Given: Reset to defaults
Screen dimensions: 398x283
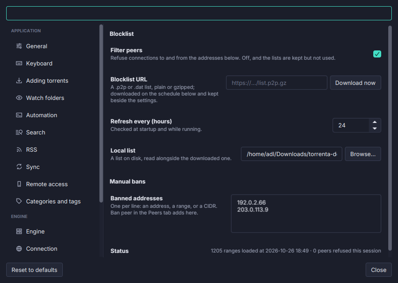Looking at the screenshot, I should pos(34,270).
